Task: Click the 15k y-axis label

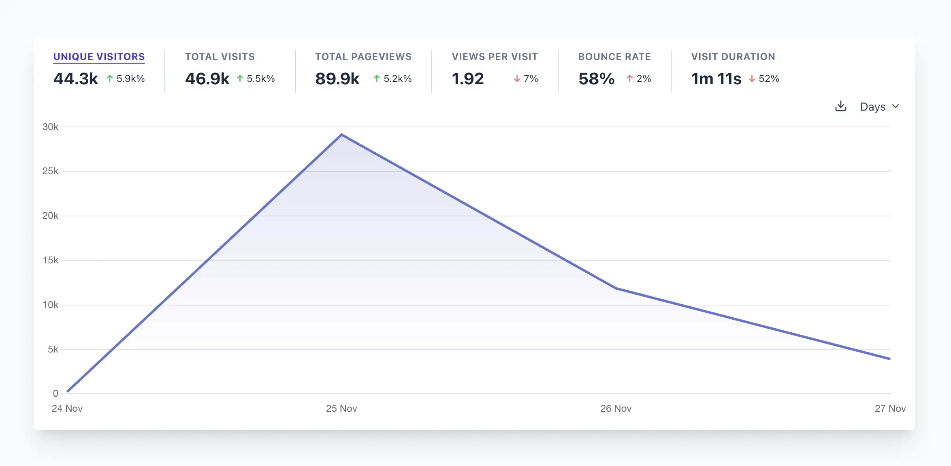Action: coord(50,260)
